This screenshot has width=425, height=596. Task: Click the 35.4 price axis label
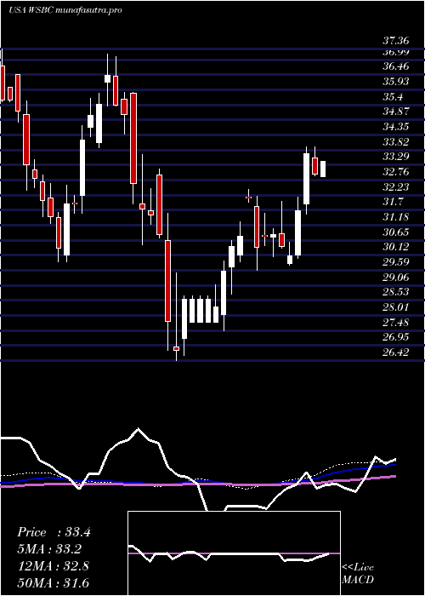393,97
